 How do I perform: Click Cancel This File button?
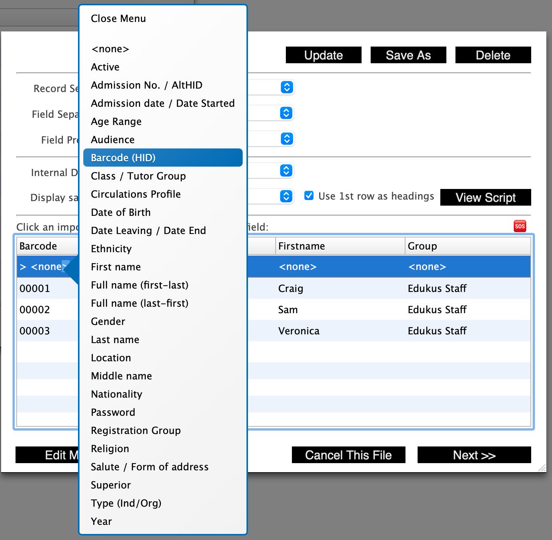point(349,455)
